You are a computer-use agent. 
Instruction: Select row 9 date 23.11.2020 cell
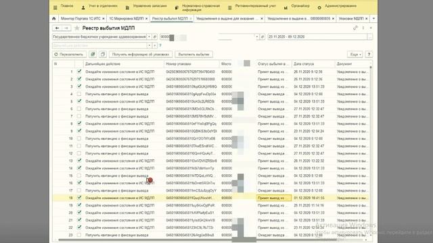[313, 131]
